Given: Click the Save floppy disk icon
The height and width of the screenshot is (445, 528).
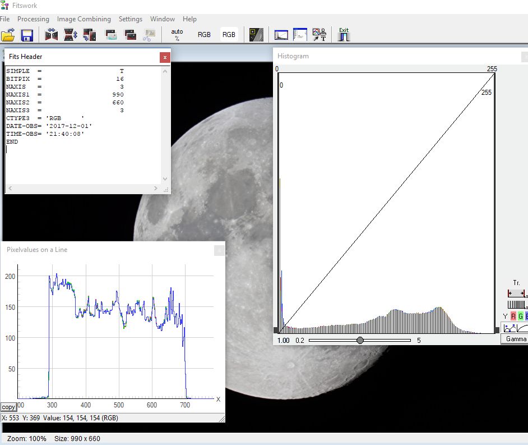Looking at the screenshot, I should click(27, 35).
